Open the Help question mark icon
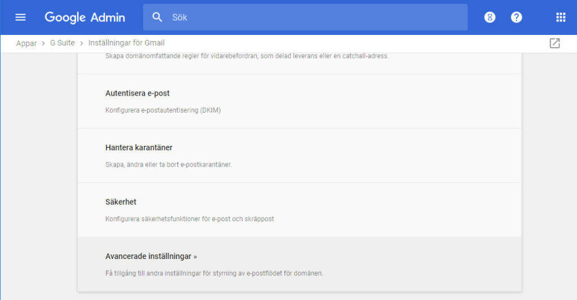Viewport: 577px width, 300px height. 516,17
